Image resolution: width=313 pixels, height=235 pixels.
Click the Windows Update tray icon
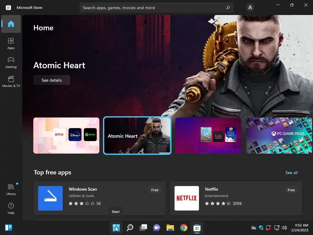coord(268,228)
